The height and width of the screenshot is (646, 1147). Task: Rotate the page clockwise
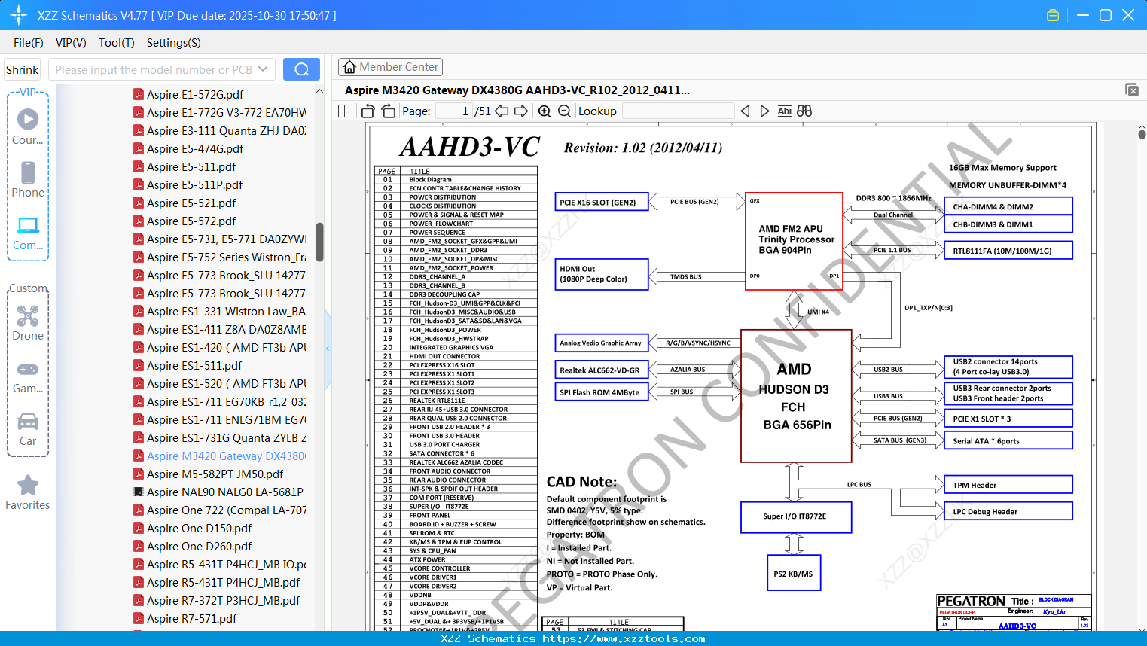point(388,111)
